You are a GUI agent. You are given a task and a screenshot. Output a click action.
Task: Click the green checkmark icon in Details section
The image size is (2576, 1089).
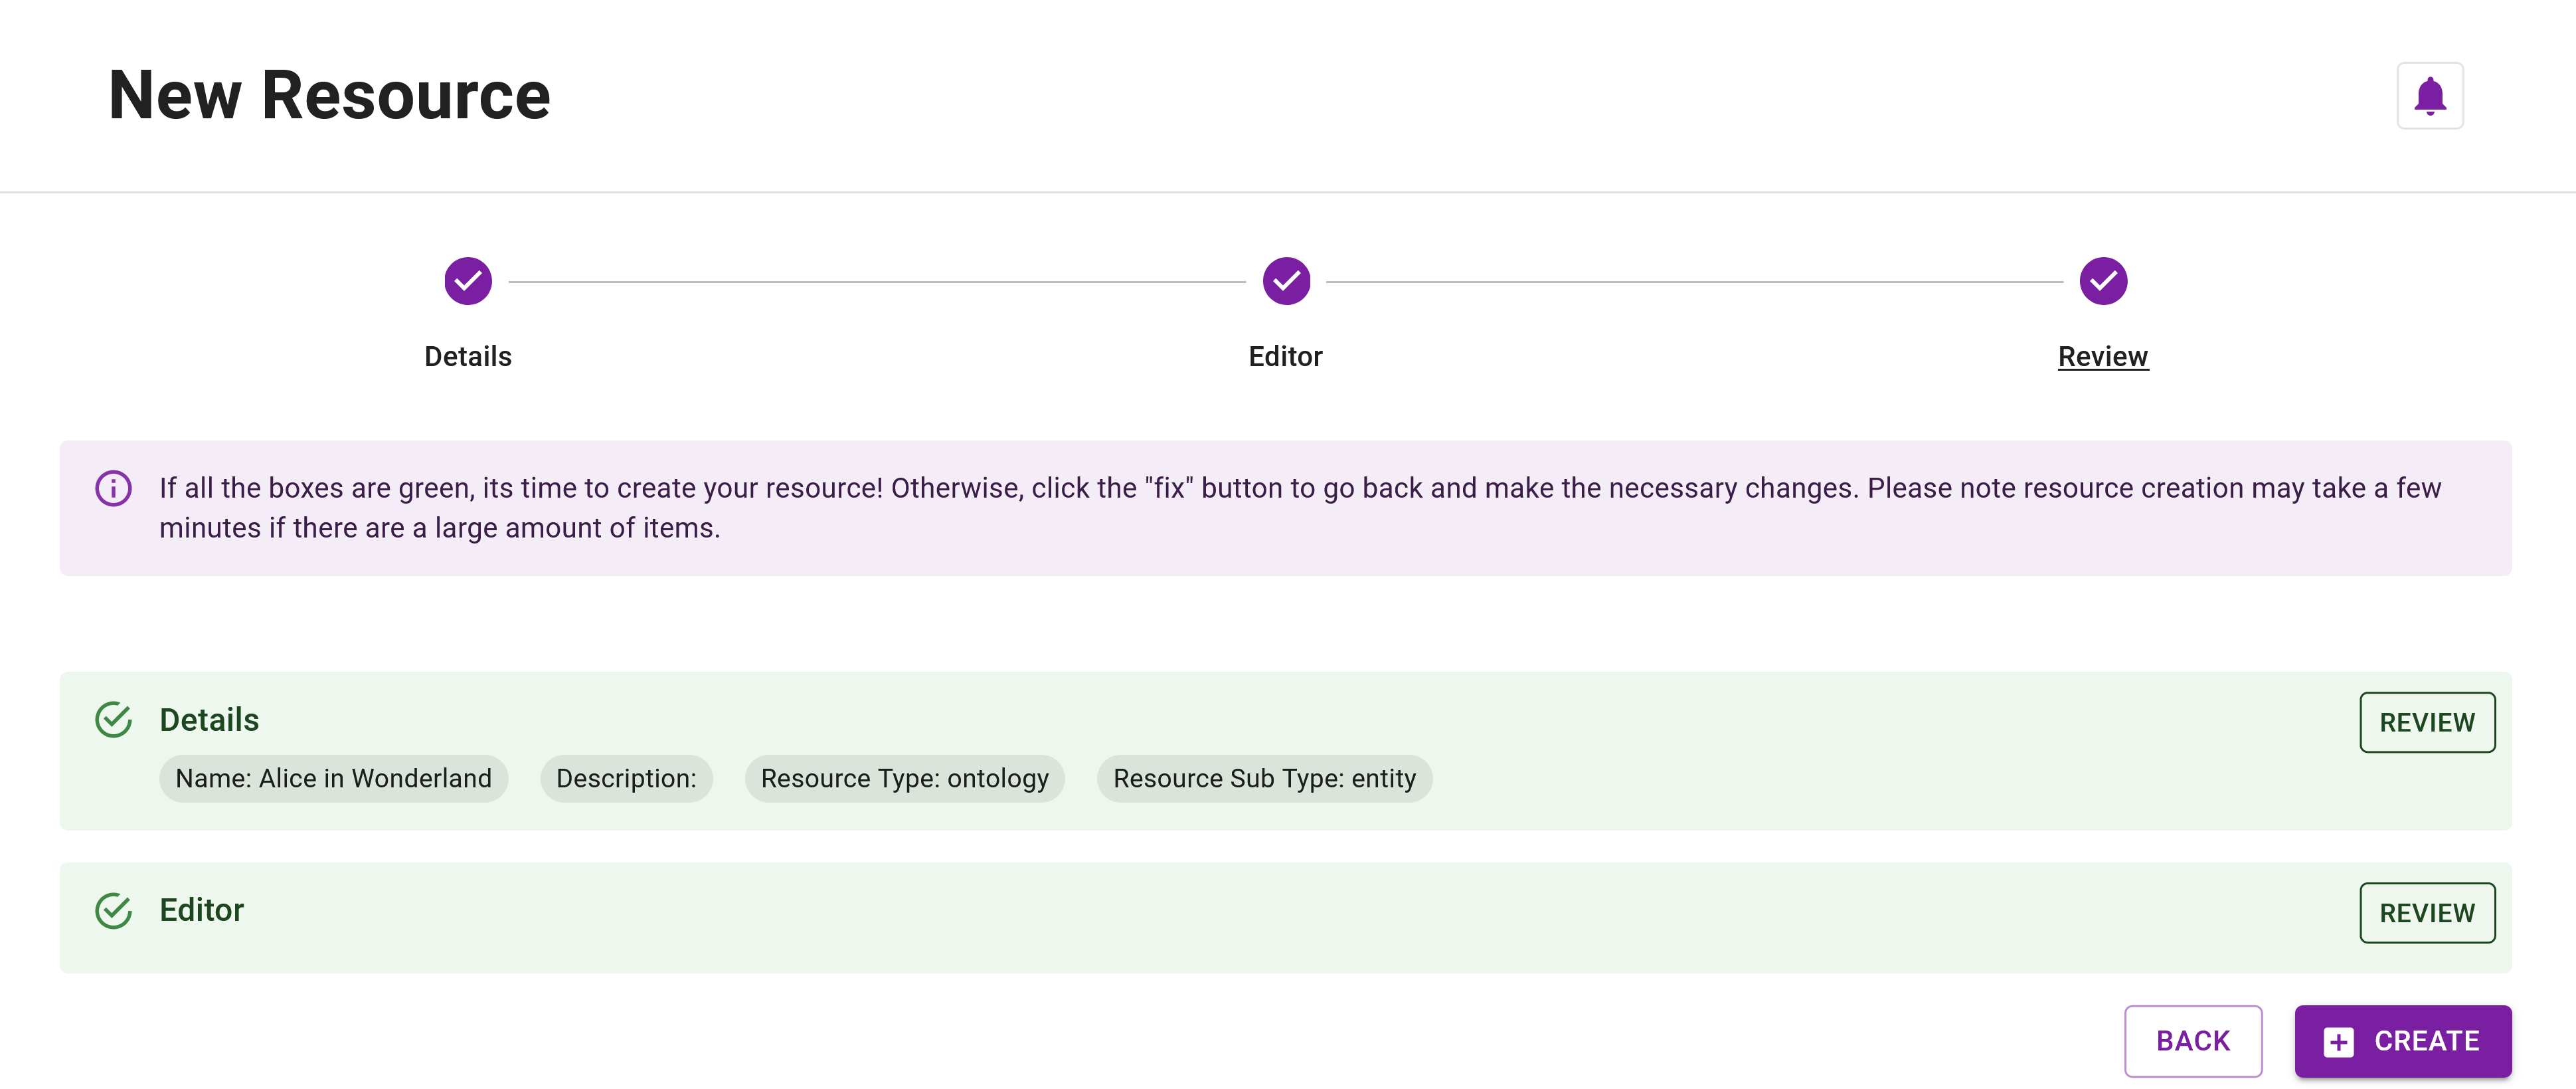(114, 720)
